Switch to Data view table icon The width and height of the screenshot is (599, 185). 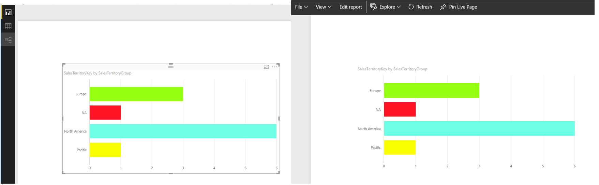coord(8,26)
